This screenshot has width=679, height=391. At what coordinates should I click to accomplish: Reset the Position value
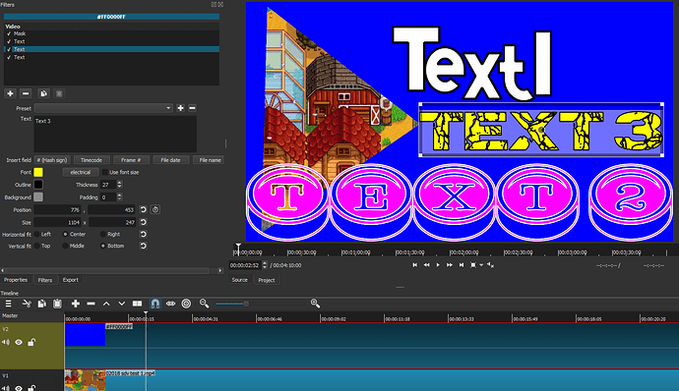[144, 209]
